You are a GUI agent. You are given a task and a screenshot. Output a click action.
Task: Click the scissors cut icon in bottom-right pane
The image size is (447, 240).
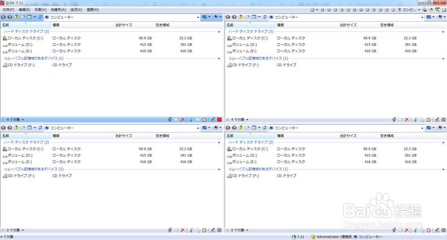pos(416,230)
